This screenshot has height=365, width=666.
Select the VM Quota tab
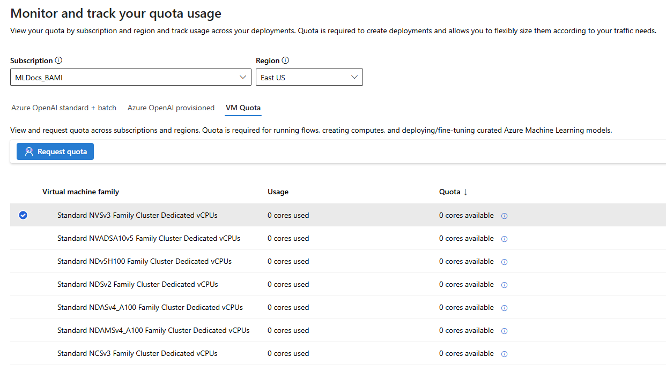[x=243, y=108]
